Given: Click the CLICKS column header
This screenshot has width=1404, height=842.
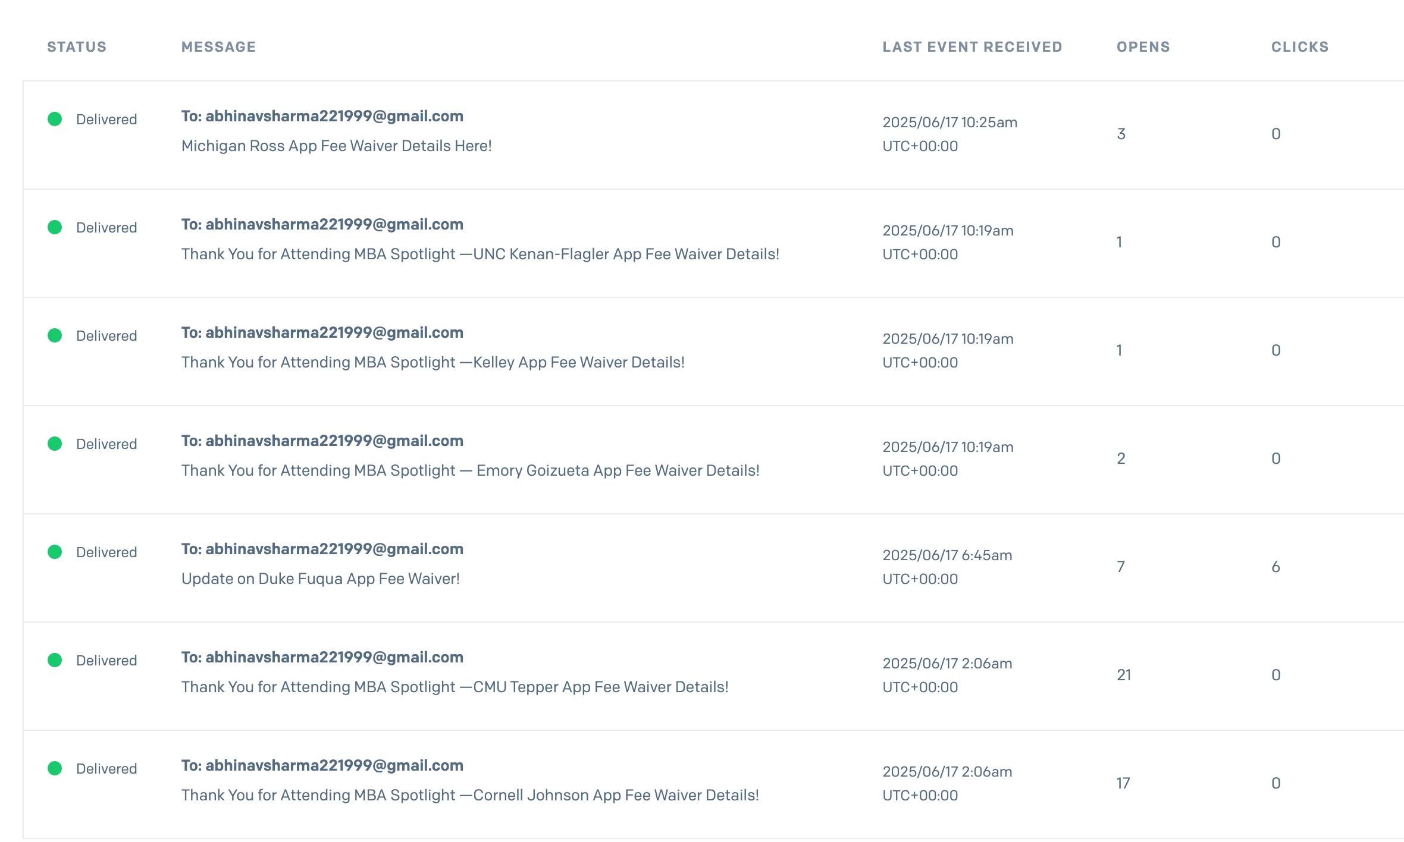Looking at the screenshot, I should coord(1300,47).
